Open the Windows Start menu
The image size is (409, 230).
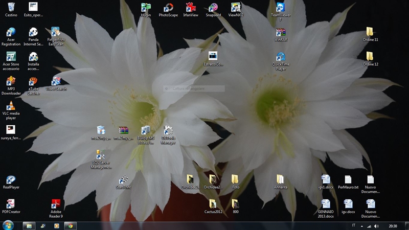(x=8, y=225)
